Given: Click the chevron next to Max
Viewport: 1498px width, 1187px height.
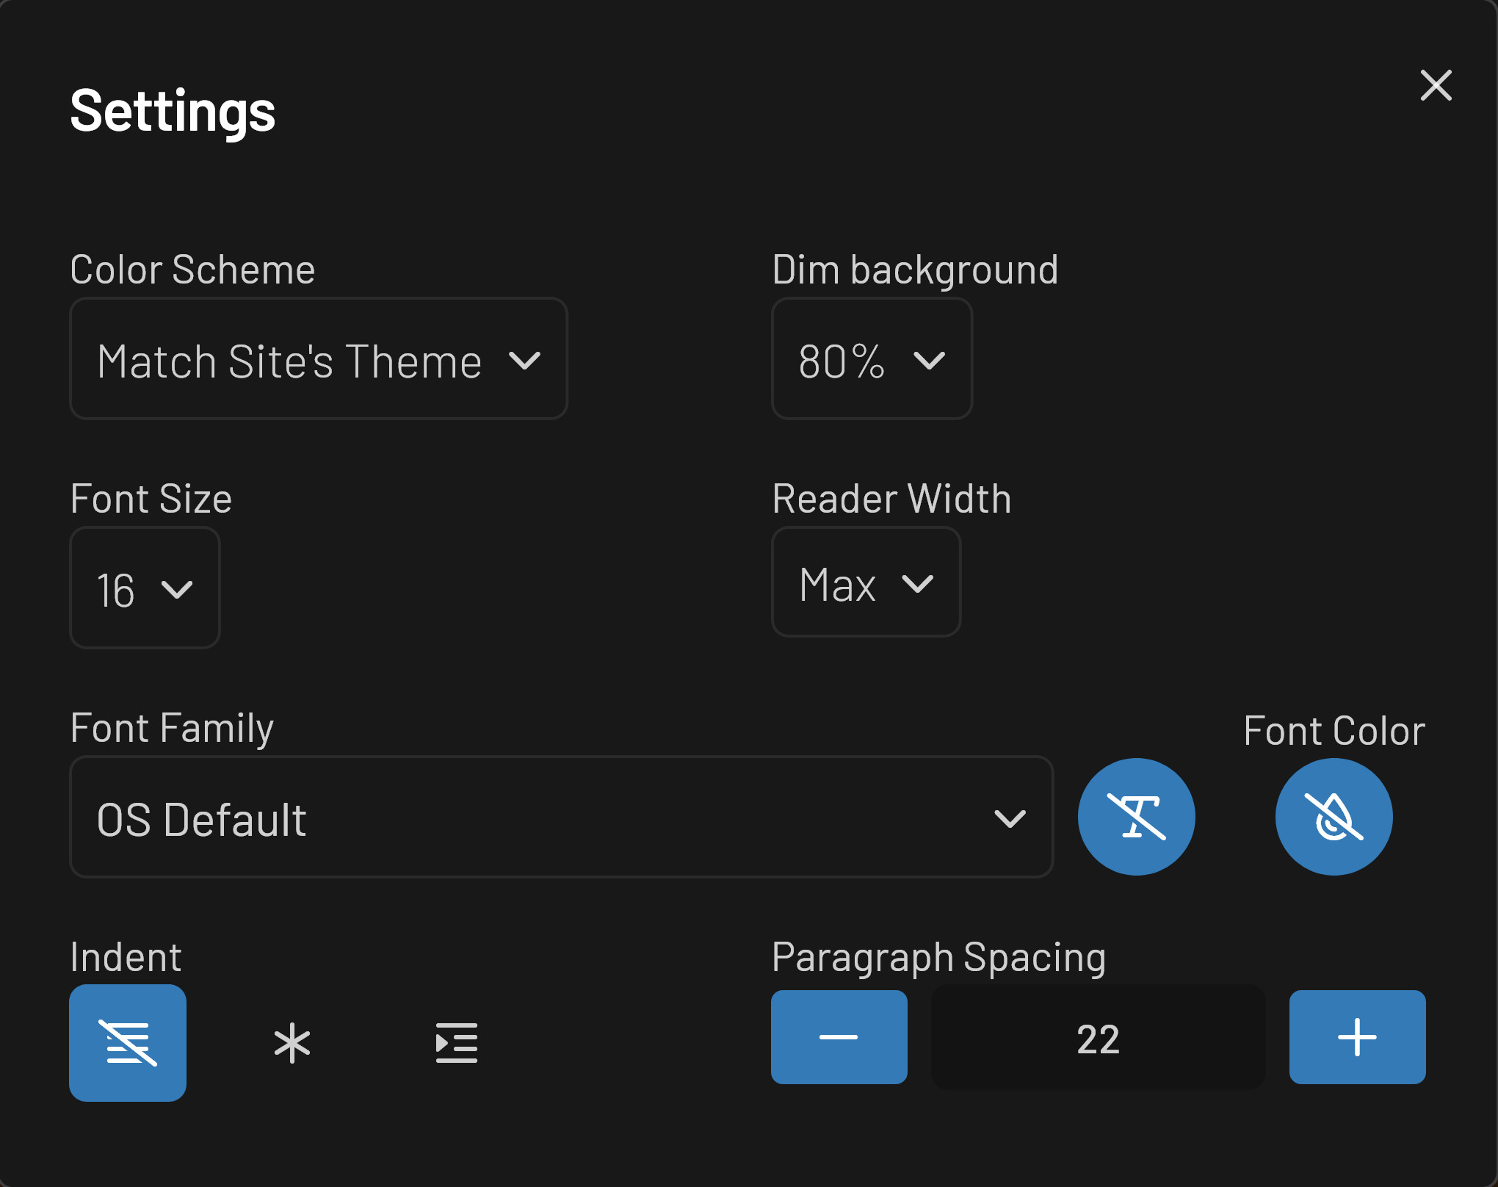Looking at the screenshot, I should 917,584.
